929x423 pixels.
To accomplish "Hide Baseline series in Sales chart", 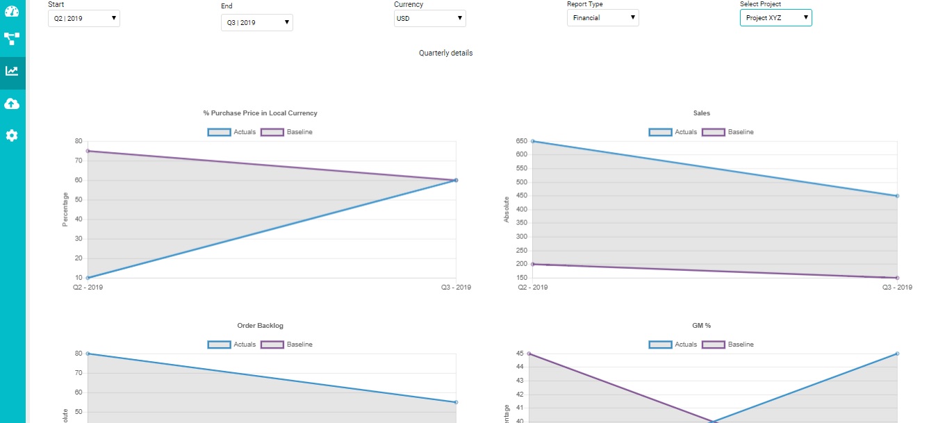I will tap(727, 132).
